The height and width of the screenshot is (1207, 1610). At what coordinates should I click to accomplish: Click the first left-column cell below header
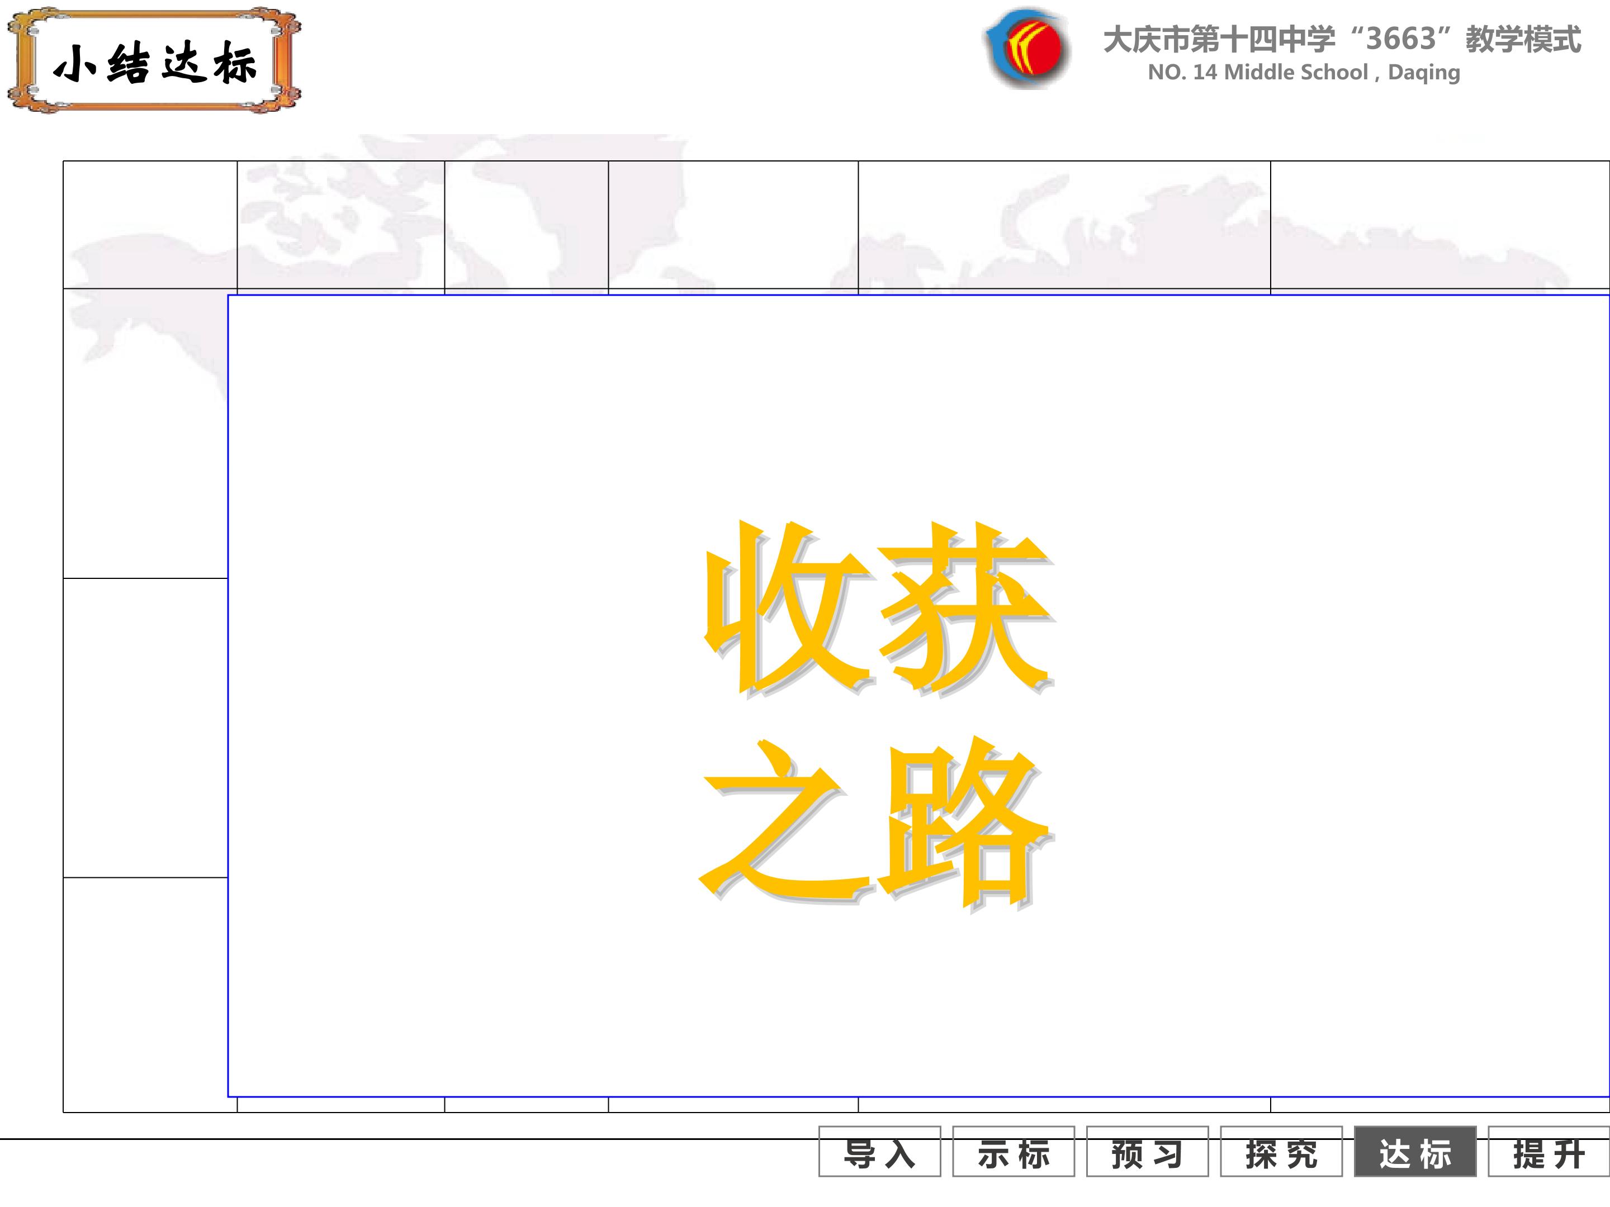click(x=145, y=434)
